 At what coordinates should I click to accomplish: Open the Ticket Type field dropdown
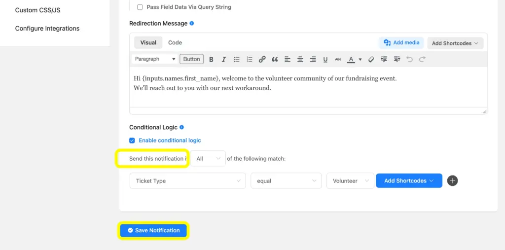pos(187,181)
